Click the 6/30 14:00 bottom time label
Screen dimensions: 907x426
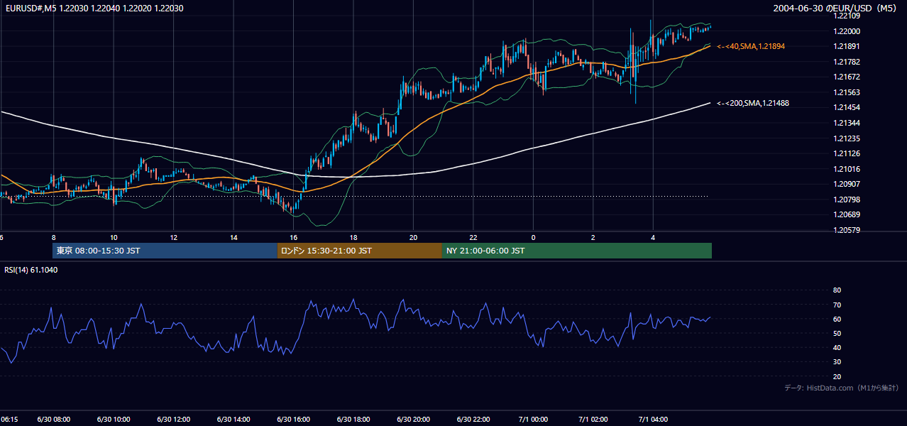click(x=234, y=420)
